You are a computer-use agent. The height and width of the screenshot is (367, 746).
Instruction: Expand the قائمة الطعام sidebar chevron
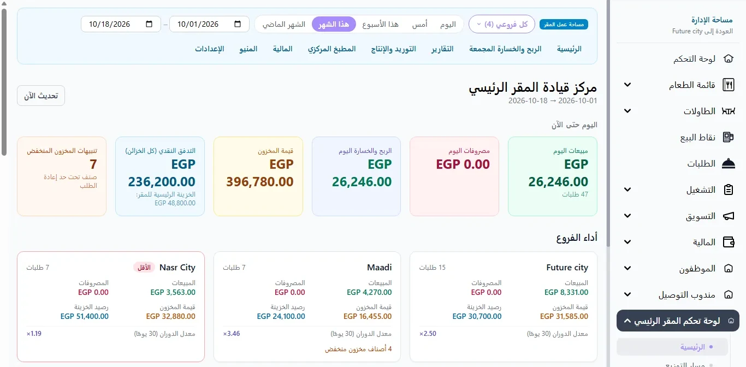(x=627, y=85)
